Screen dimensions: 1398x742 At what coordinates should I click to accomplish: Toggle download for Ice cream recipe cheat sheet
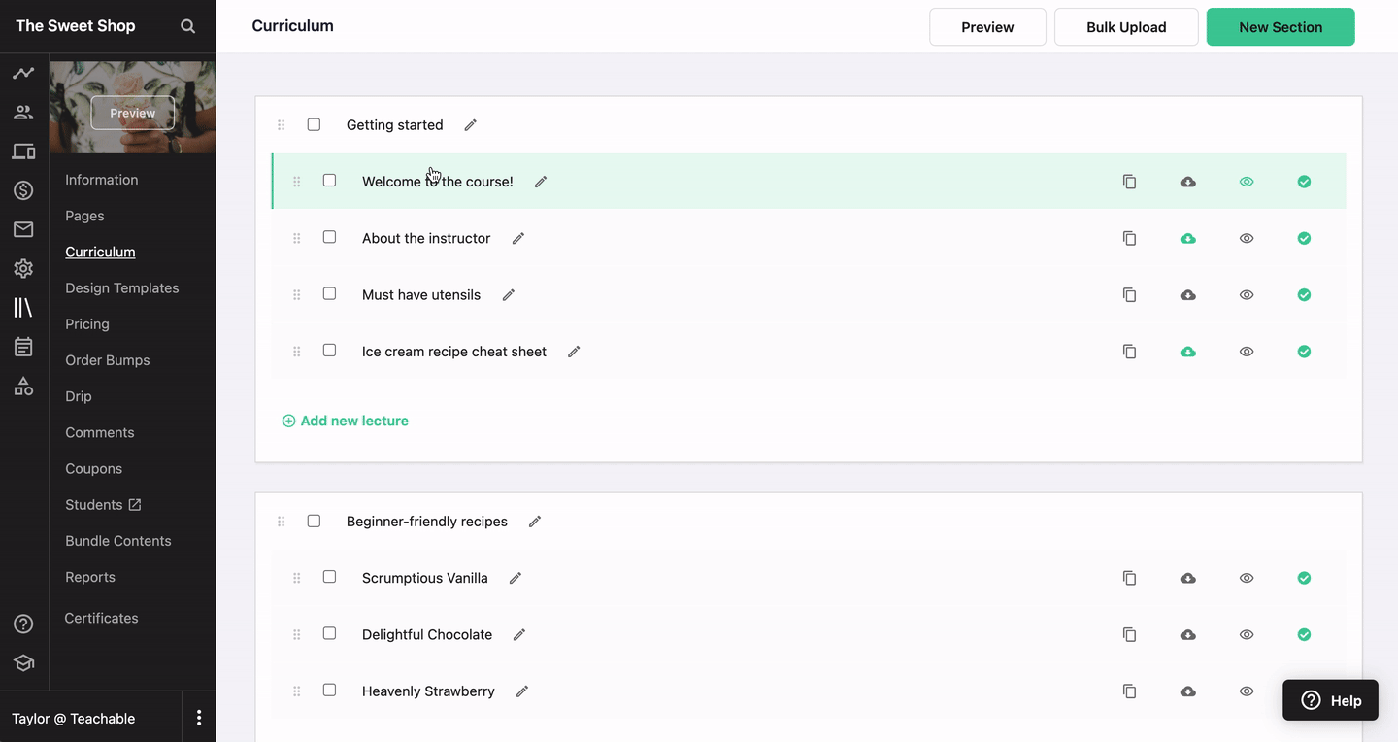click(x=1188, y=352)
